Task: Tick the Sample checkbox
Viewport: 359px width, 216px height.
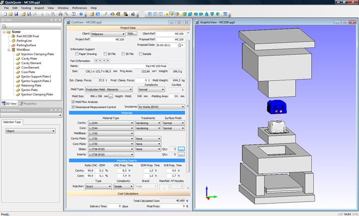Action: coord(140,54)
